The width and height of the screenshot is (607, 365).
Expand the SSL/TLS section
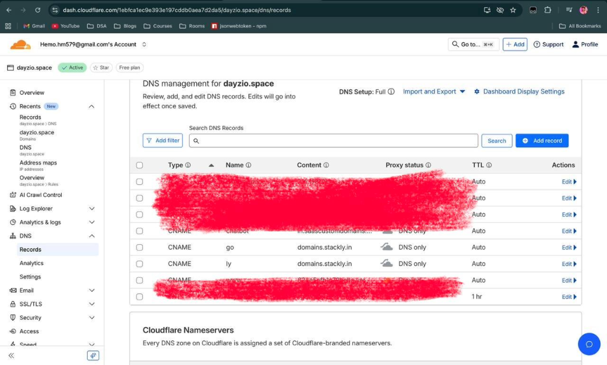[x=91, y=304]
